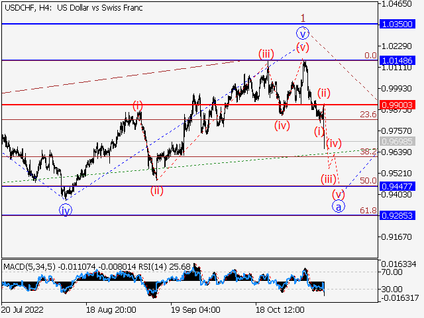
Task: Click the 18 Aug 20:00 date label
Action: click(x=111, y=309)
